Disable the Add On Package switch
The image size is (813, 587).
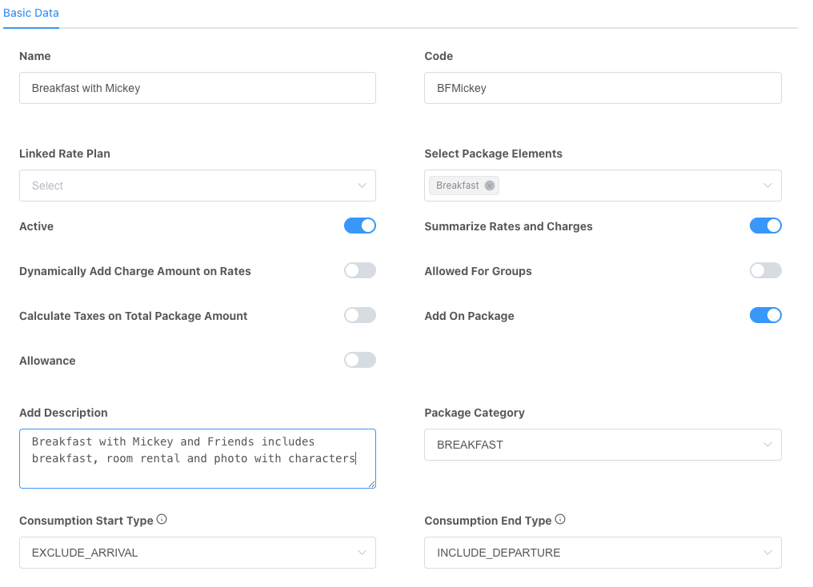[765, 316]
